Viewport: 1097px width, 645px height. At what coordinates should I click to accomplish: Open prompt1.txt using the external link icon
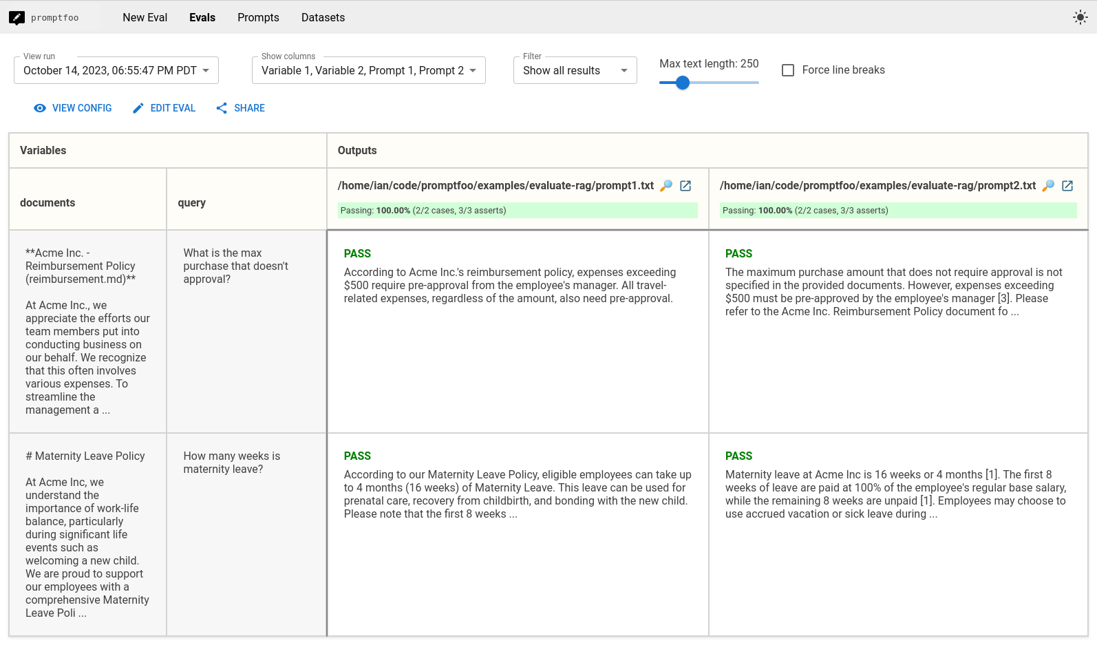[x=685, y=186]
